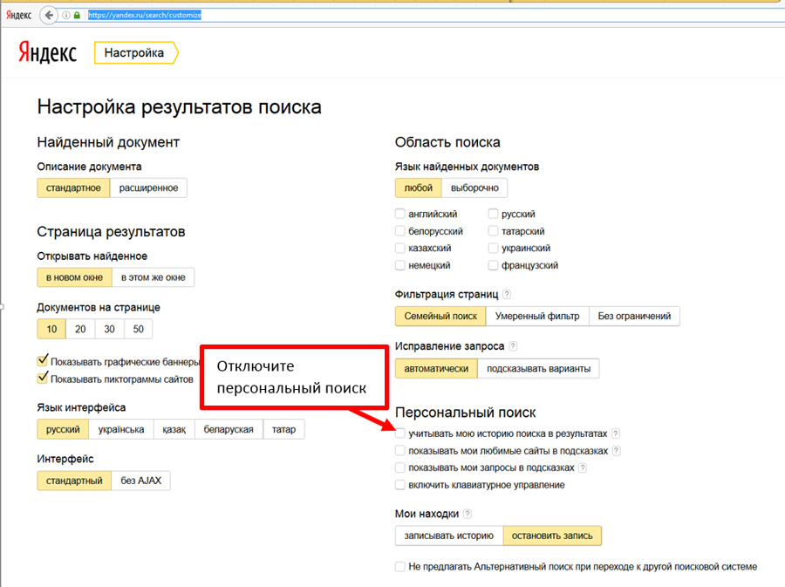Select расширенное document description
Viewport: 785px width, 587px height.
[148, 188]
